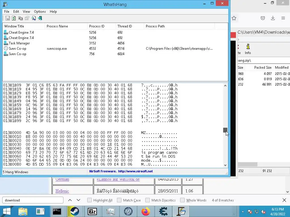
Task: Sort by Process Path column header
Action: pyautogui.click(x=179, y=26)
